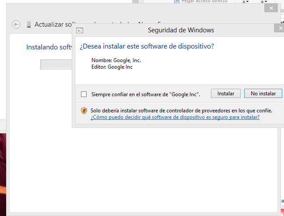Open the link about deciding safe device software
This screenshot has height=216, width=284.
(x=175, y=118)
